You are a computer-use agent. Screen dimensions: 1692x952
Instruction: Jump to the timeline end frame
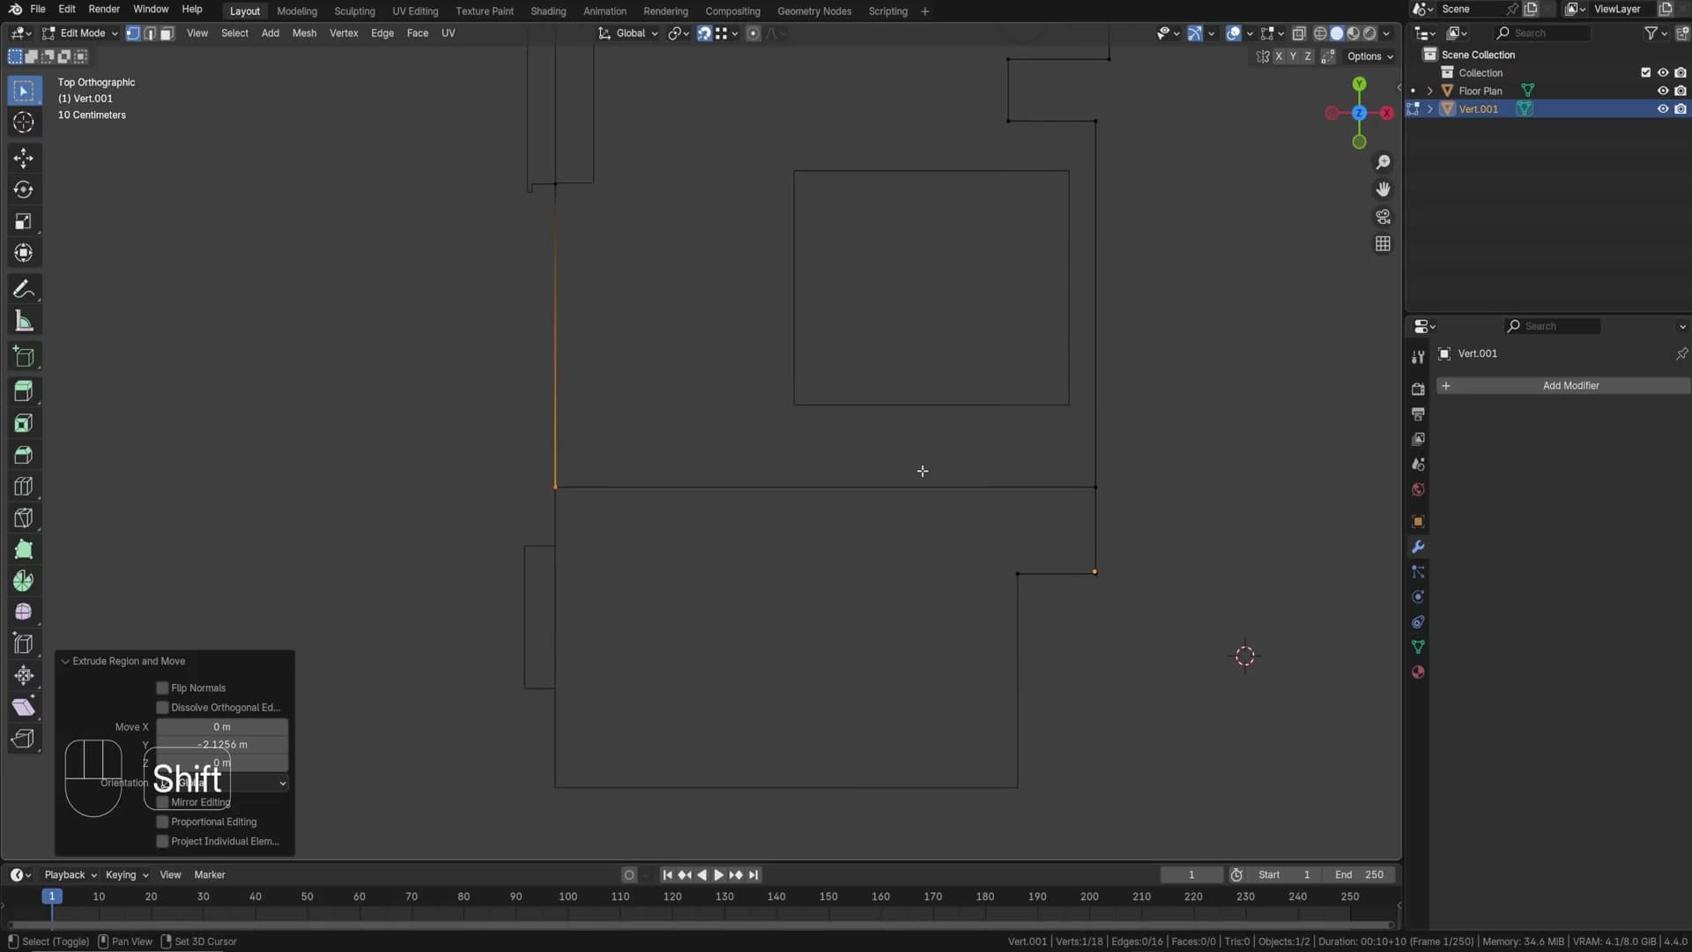coord(753,875)
